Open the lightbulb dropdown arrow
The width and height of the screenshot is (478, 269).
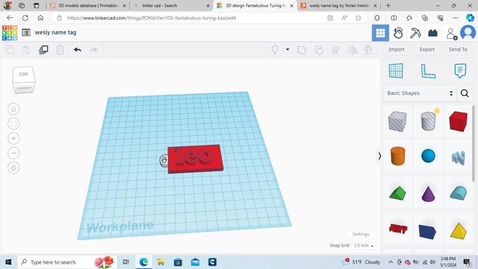[287, 50]
